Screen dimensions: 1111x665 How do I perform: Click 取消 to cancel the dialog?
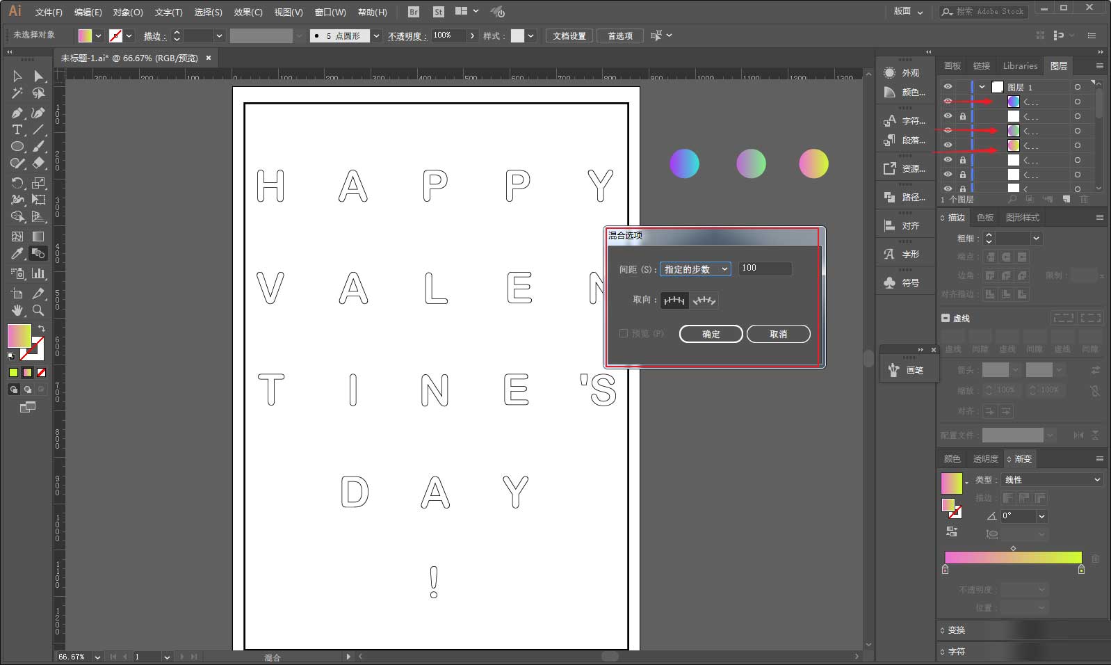[778, 334]
